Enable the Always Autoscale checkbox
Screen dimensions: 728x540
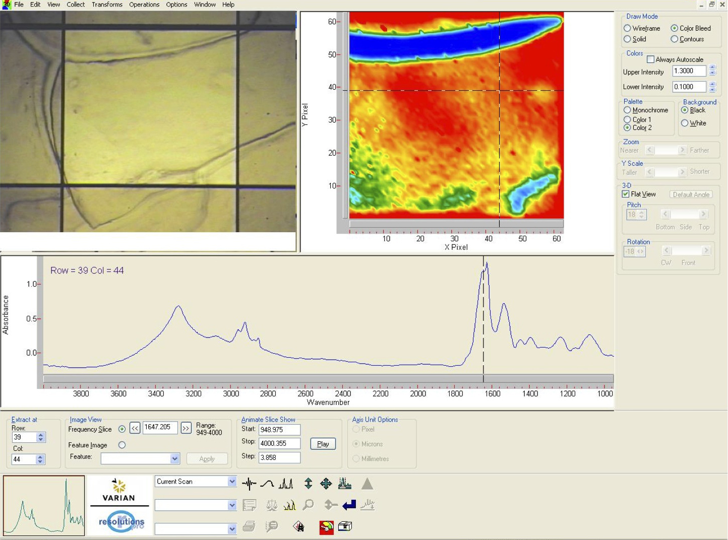point(650,59)
